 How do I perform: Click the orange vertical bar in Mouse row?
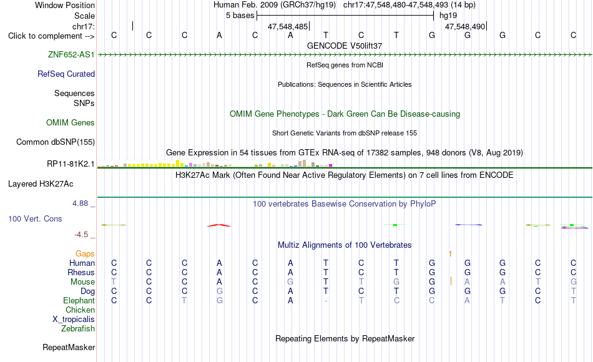451,281
